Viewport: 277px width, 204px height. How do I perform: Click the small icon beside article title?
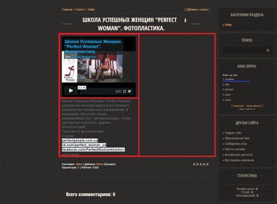(x=185, y=20)
